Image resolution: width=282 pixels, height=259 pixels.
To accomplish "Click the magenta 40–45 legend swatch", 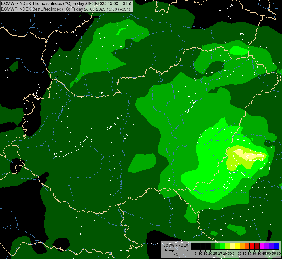I will click(x=262, y=246).
